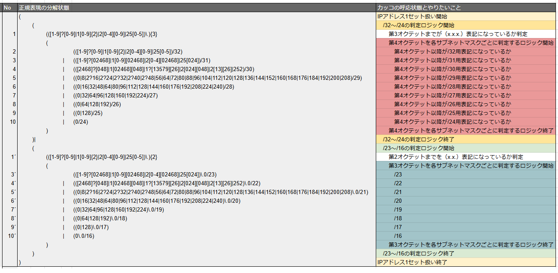
Task: Click the description cell containing only "/18"
Action: point(466,219)
